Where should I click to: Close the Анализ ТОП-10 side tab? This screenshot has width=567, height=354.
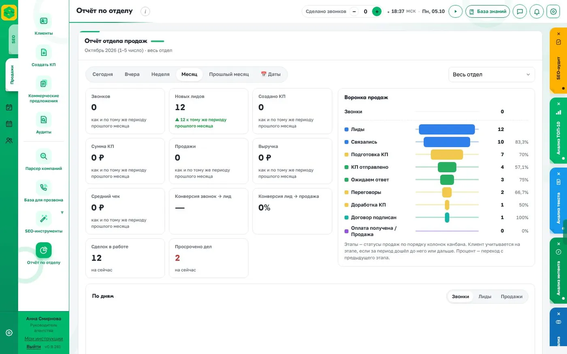(559, 104)
